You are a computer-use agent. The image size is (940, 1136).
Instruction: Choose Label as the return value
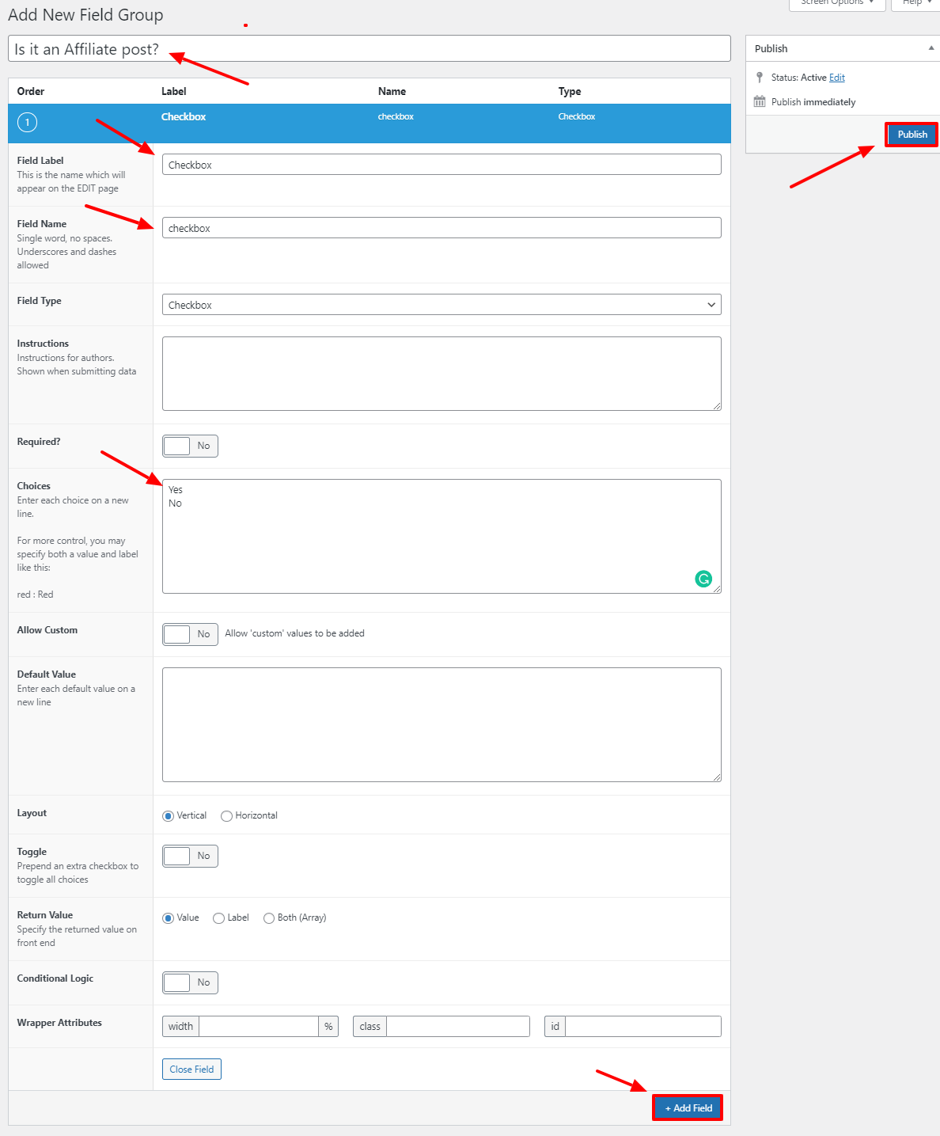tap(218, 918)
